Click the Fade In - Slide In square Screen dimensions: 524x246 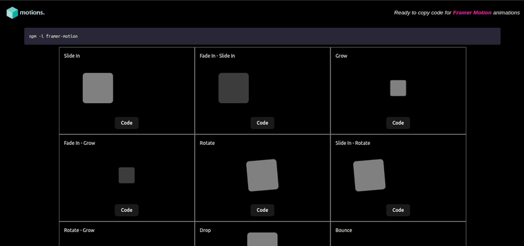[x=234, y=88]
